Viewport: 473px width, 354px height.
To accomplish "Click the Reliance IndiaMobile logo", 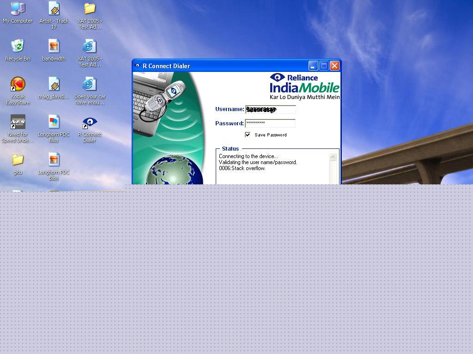I will 304,86.
